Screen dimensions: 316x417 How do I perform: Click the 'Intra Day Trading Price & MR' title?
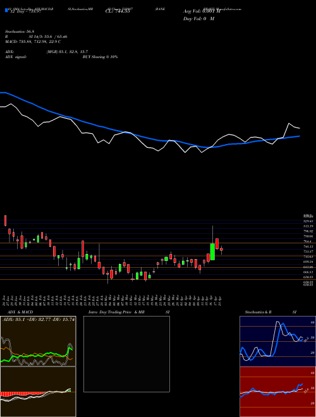tap(116, 312)
